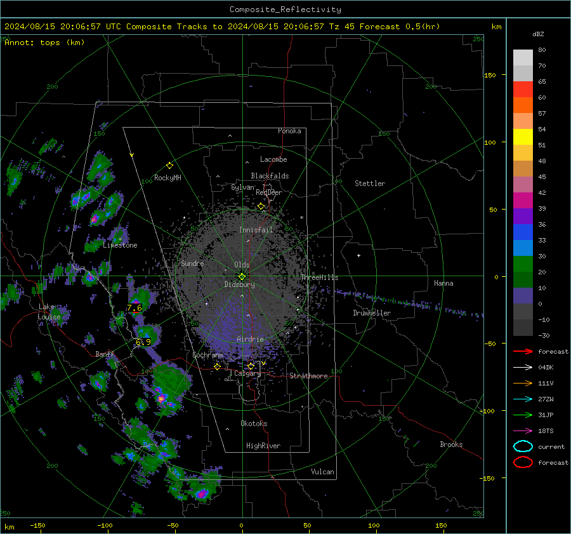Image resolution: width=571 pixels, height=534 pixels.
Task: Click the Sundre town label
Action: [x=192, y=263]
